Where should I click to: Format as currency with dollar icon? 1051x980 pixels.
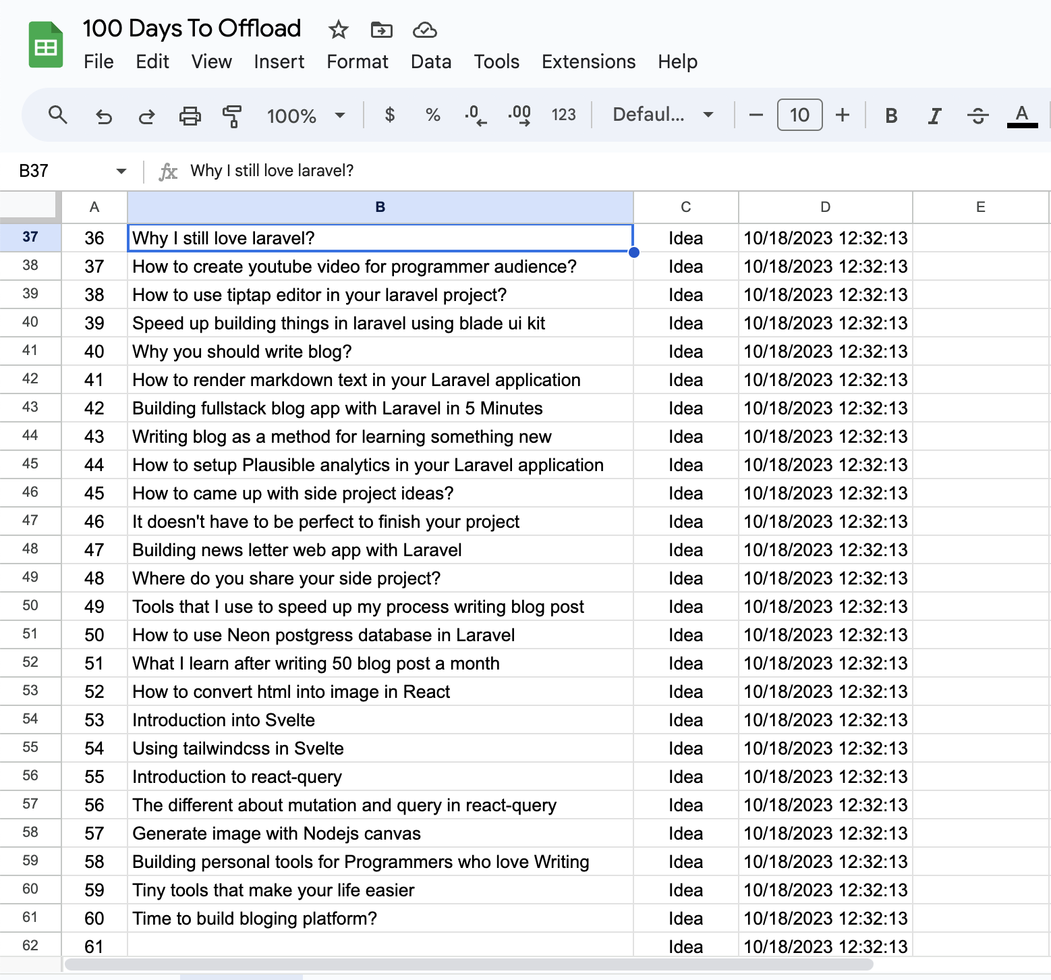coord(389,115)
